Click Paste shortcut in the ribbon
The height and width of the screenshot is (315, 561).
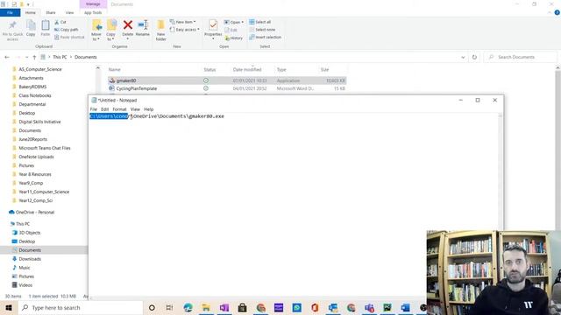[69, 37]
